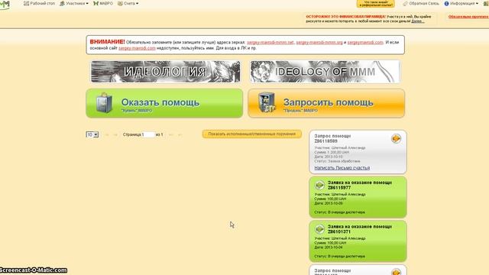The width and height of the screenshot is (489, 275).
Task: Open the Написать Письмо счастья link
Action: click(x=342, y=168)
